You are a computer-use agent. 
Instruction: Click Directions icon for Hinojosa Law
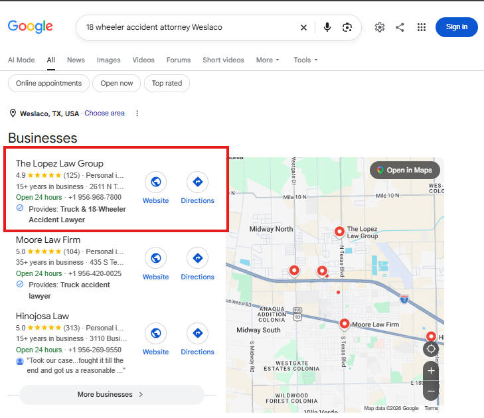point(198,333)
